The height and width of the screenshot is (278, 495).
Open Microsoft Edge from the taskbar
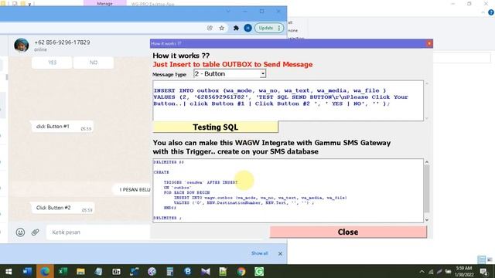[45, 271]
